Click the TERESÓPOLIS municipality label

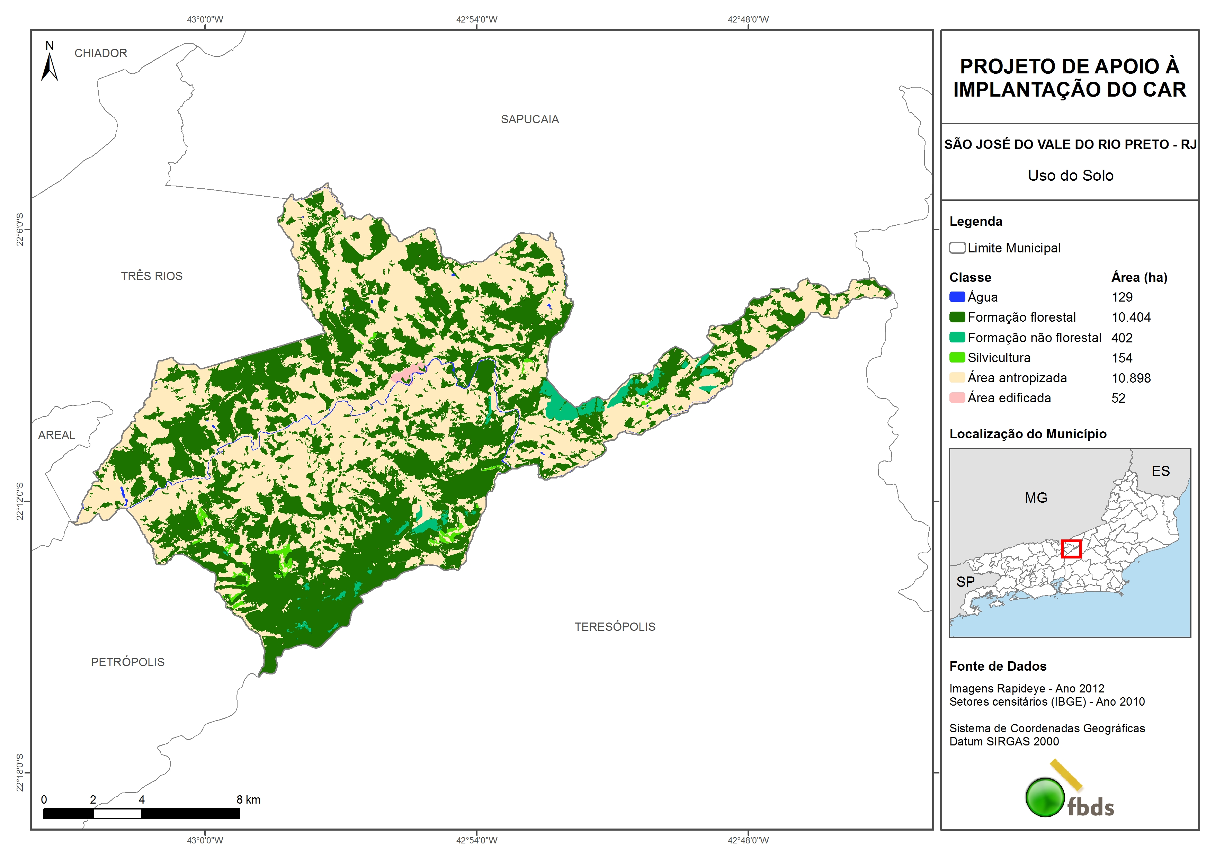pos(614,627)
